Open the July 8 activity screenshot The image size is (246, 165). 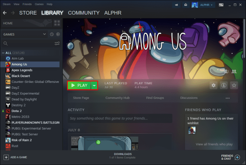(x=105, y=143)
